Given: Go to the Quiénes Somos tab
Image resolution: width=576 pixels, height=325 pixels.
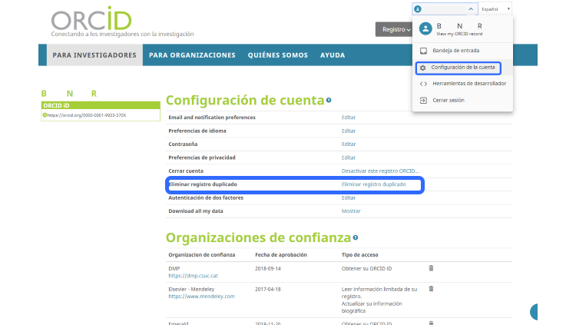Looking at the screenshot, I should pos(277,55).
